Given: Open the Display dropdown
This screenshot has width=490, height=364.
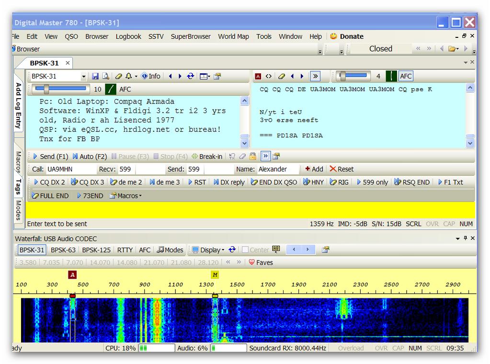Looking at the screenshot, I should coord(208,250).
